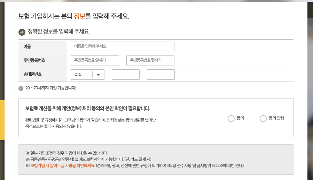Click the 주민등록번호 row label
The height and width of the screenshot is (180, 313).
(34, 60)
